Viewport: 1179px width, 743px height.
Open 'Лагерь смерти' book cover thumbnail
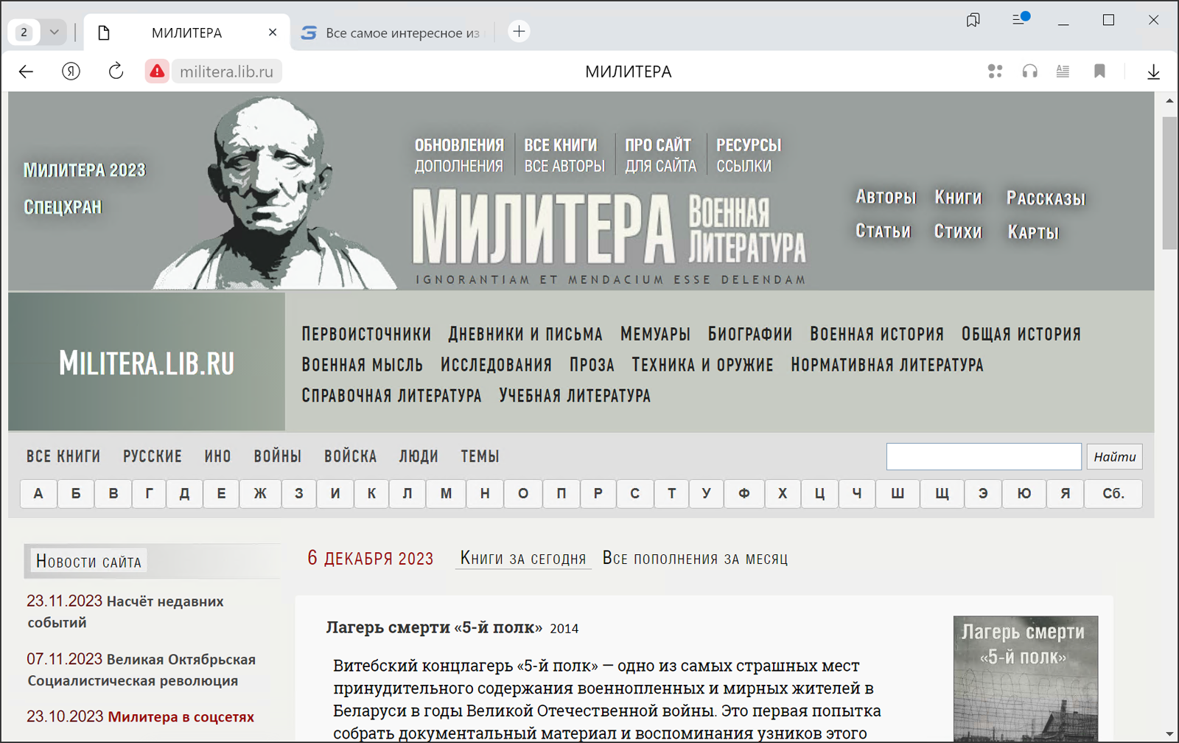click(x=1025, y=678)
